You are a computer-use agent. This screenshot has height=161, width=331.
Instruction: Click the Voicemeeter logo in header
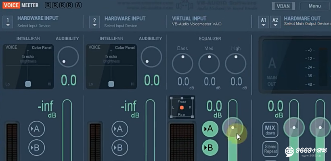21,5
